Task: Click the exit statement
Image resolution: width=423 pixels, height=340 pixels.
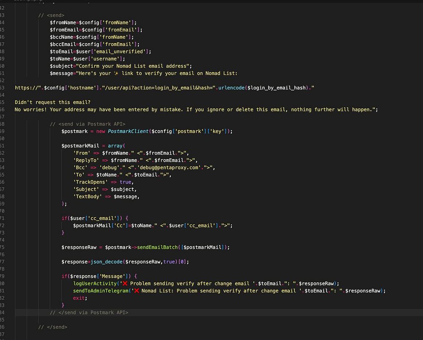Action: point(80,298)
